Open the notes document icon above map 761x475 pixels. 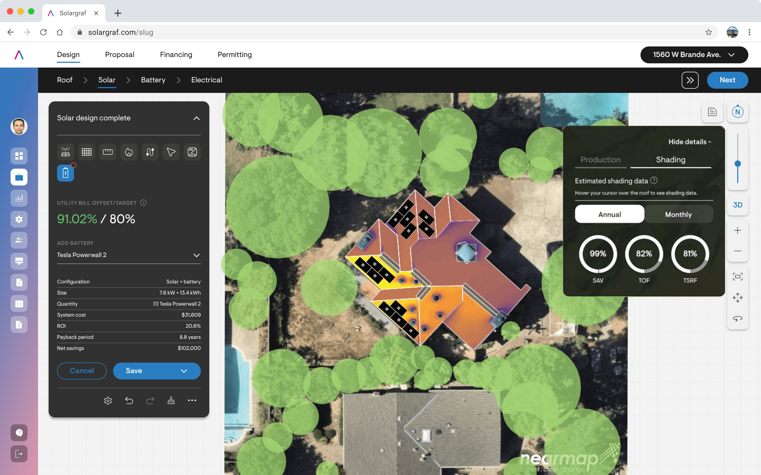pyautogui.click(x=712, y=112)
